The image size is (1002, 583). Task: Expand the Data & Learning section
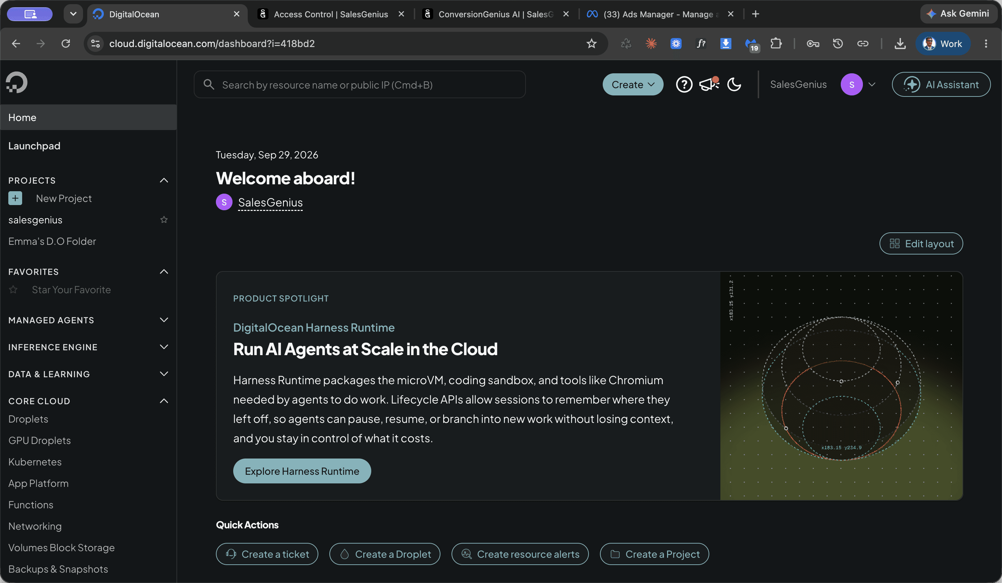coord(164,374)
